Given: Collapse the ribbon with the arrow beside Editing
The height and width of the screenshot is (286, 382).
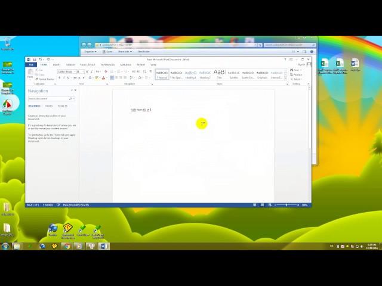Looking at the screenshot, I should tap(309, 84).
